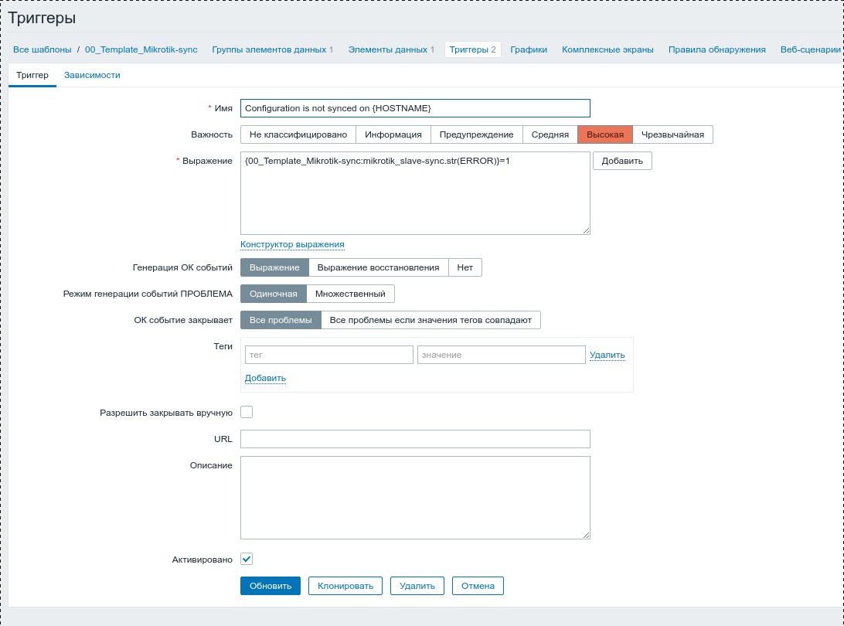Select close-if-tag-values-match option
The image size is (844, 626).
(431, 320)
